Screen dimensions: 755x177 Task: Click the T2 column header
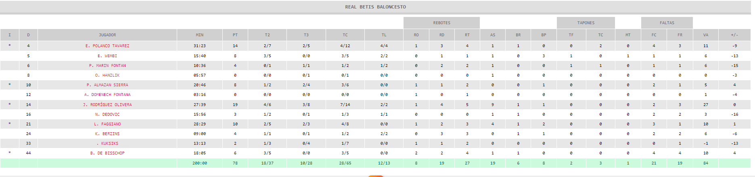click(268, 35)
